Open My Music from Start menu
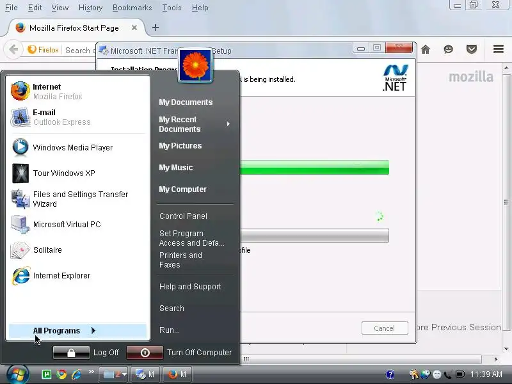512x384 pixels. pos(175,168)
